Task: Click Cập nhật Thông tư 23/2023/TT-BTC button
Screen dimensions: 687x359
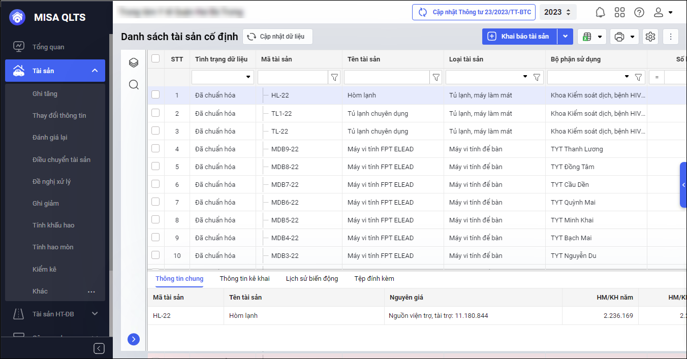Action: point(474,12)
